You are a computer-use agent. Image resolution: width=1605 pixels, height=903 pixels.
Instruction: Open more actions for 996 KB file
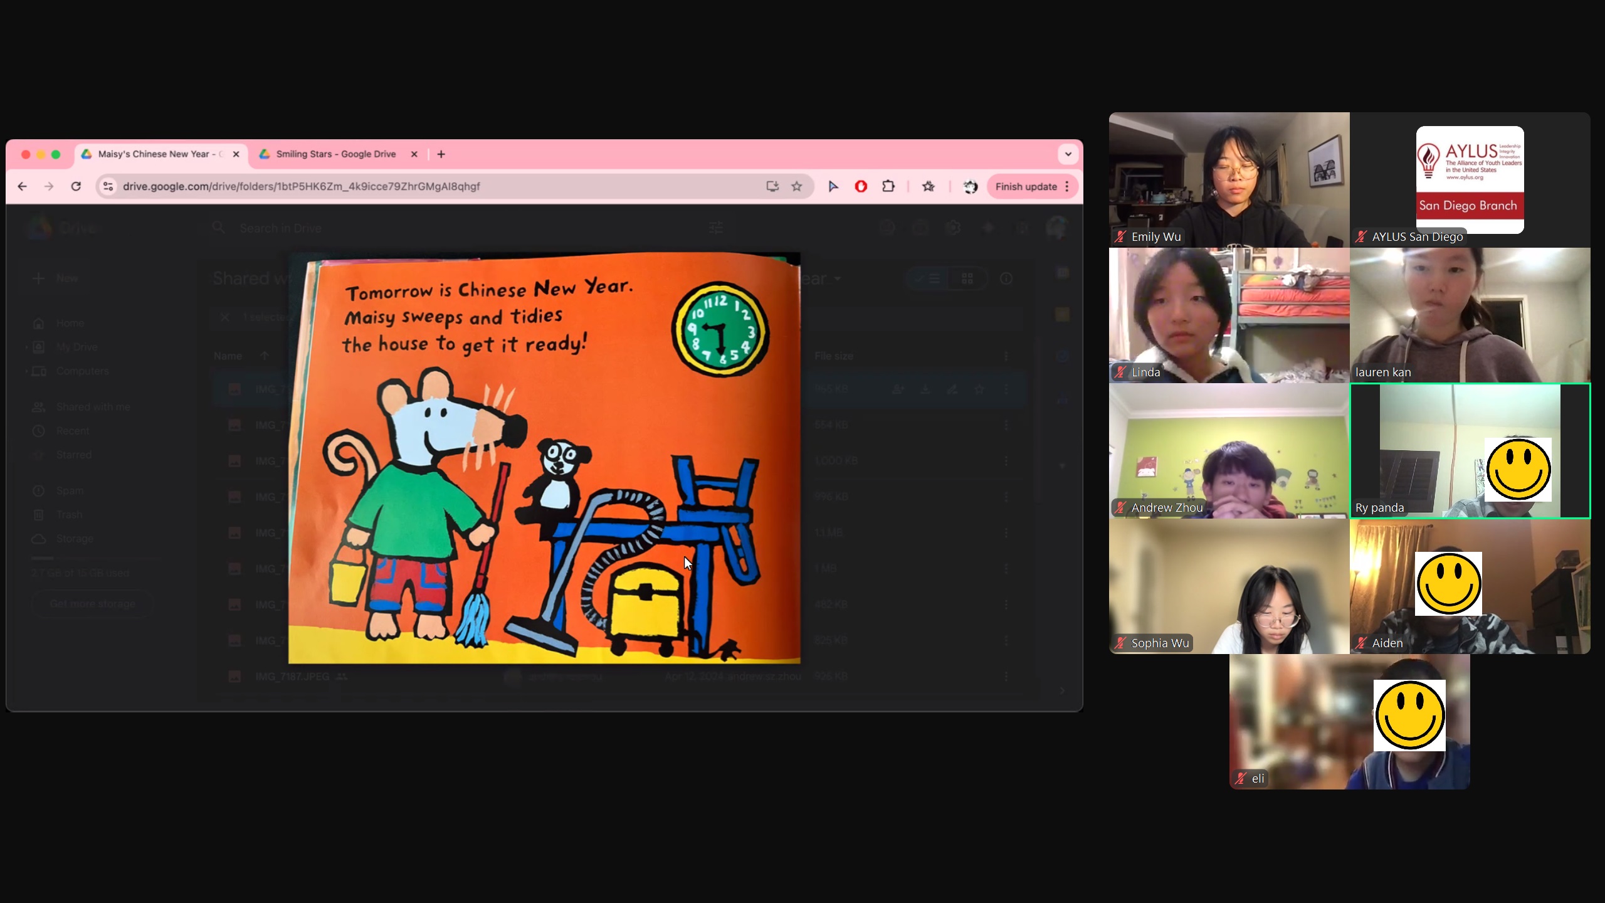point(1006,497)
